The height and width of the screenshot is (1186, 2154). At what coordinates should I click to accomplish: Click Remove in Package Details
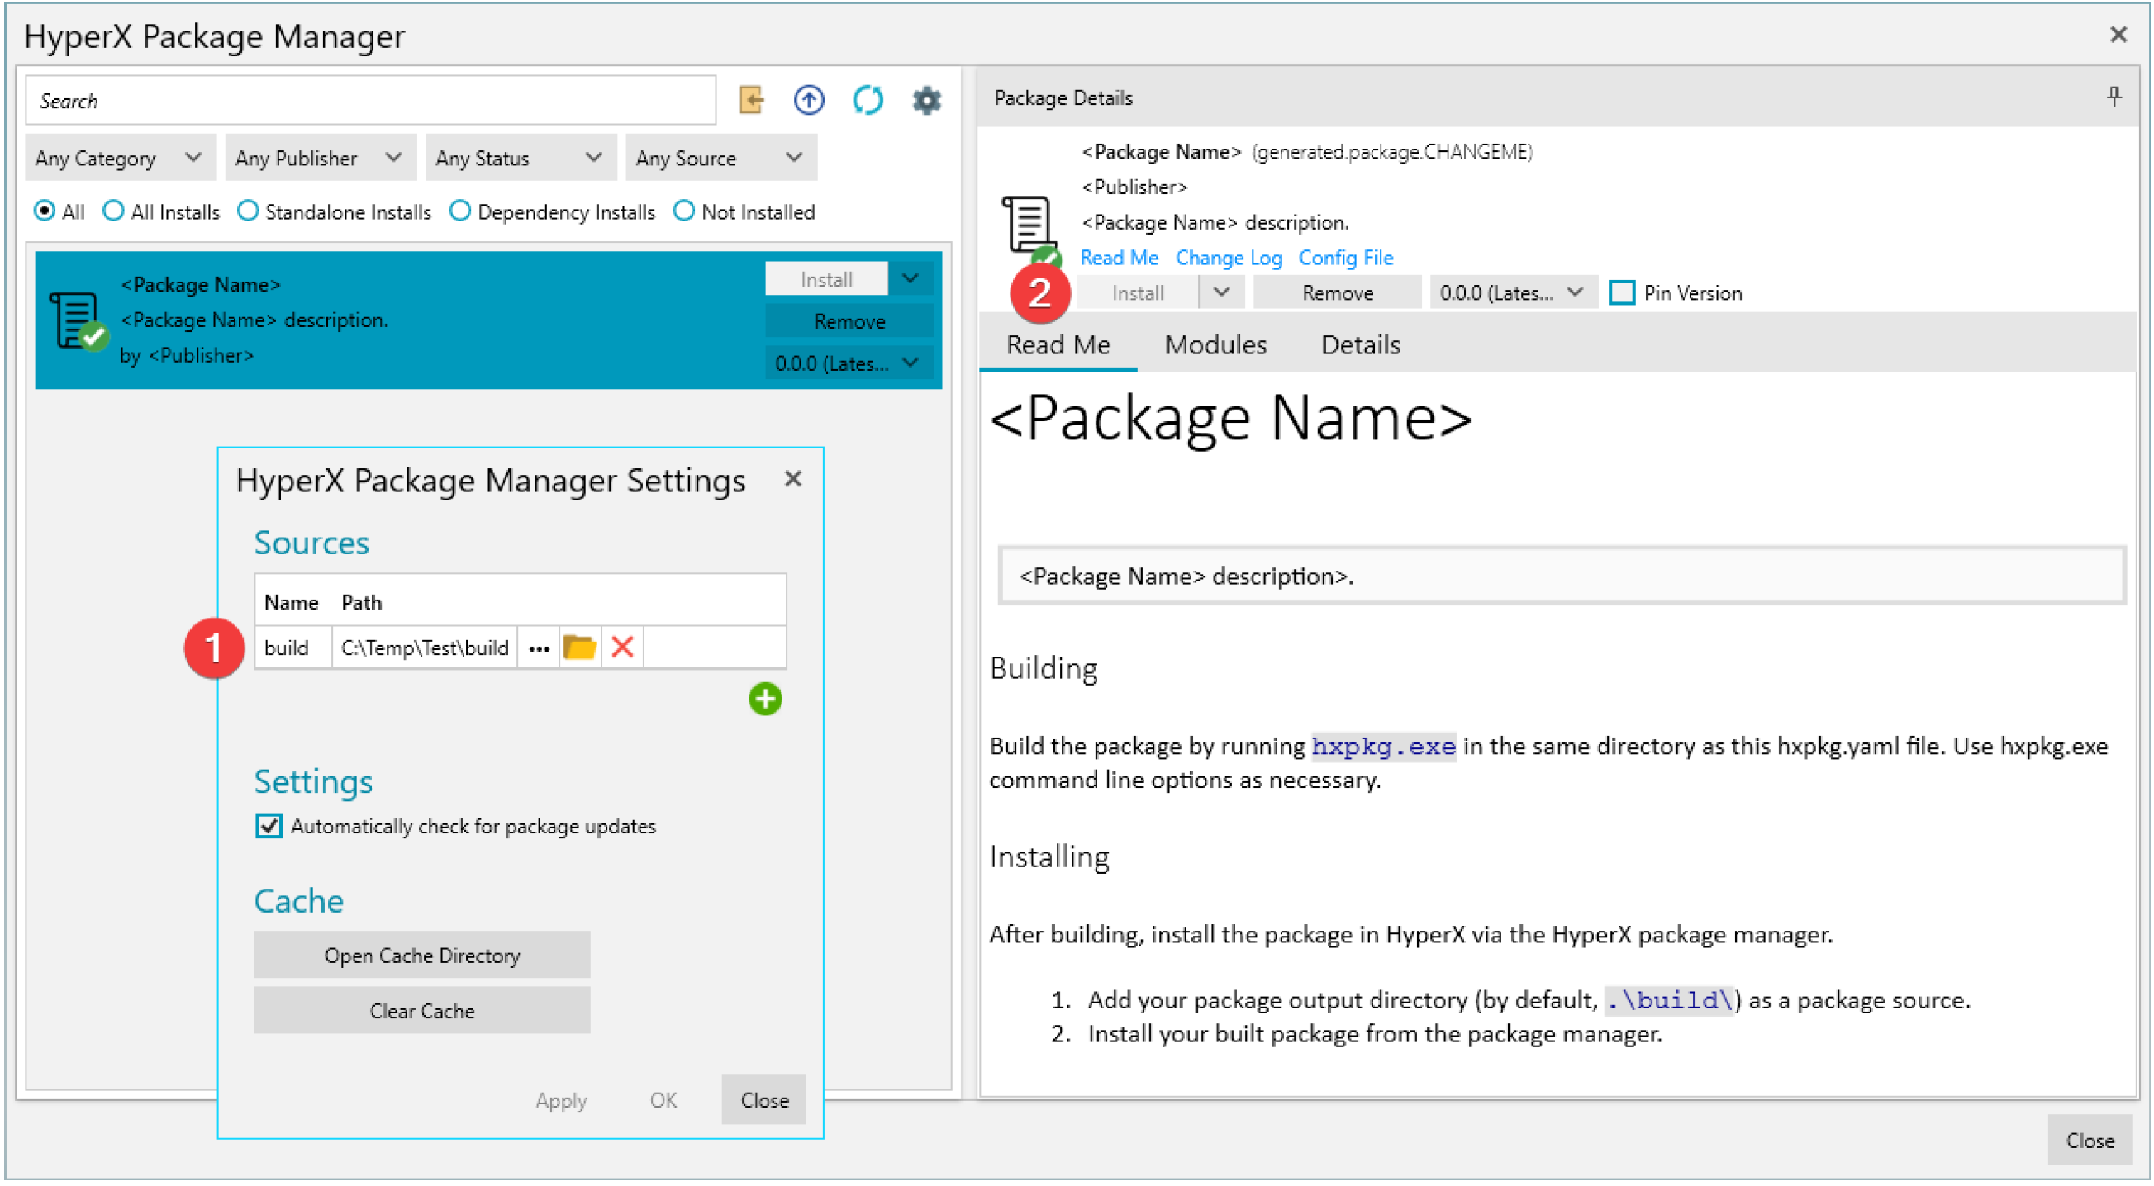coord(1337,293)
